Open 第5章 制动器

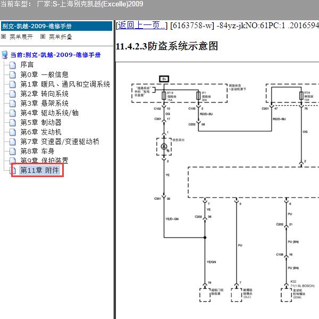41,122
